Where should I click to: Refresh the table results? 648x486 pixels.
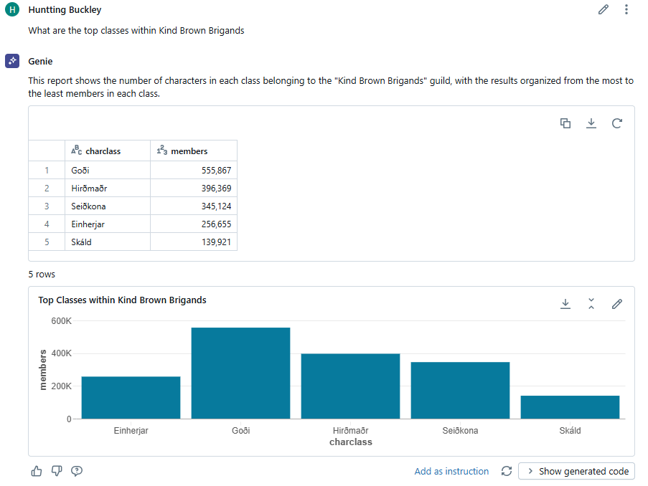[616, 123]
